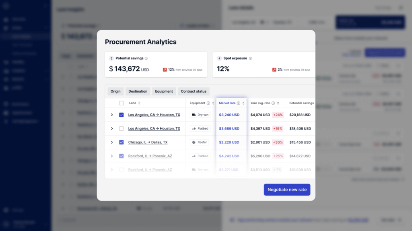Open the Origin filter
The height and width of the screenshot is (231, 412).
point(115,91)
